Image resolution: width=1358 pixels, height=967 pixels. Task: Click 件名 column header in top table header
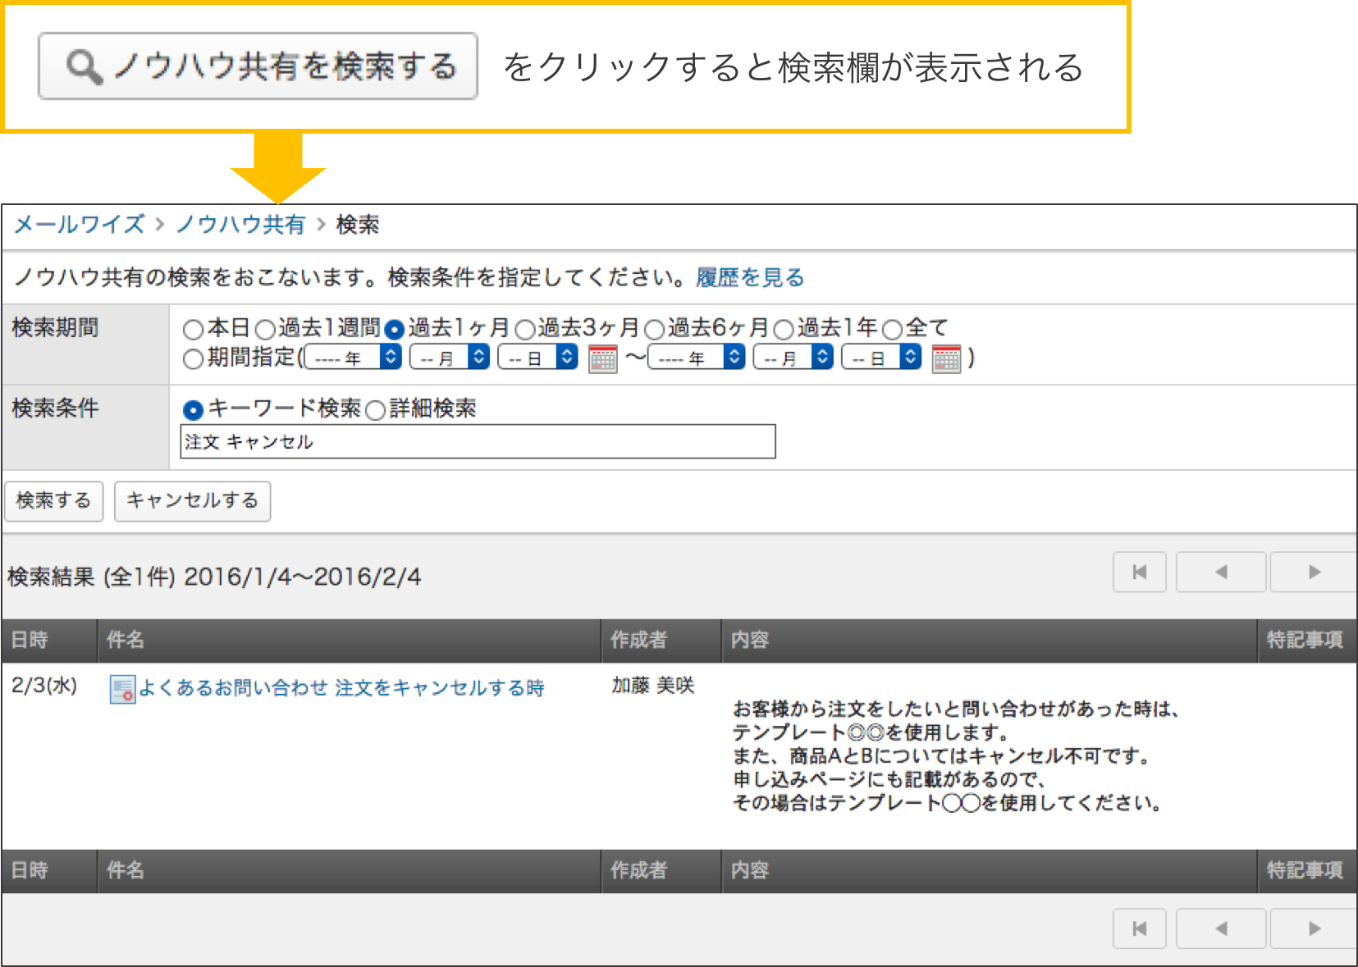(349, 641)
